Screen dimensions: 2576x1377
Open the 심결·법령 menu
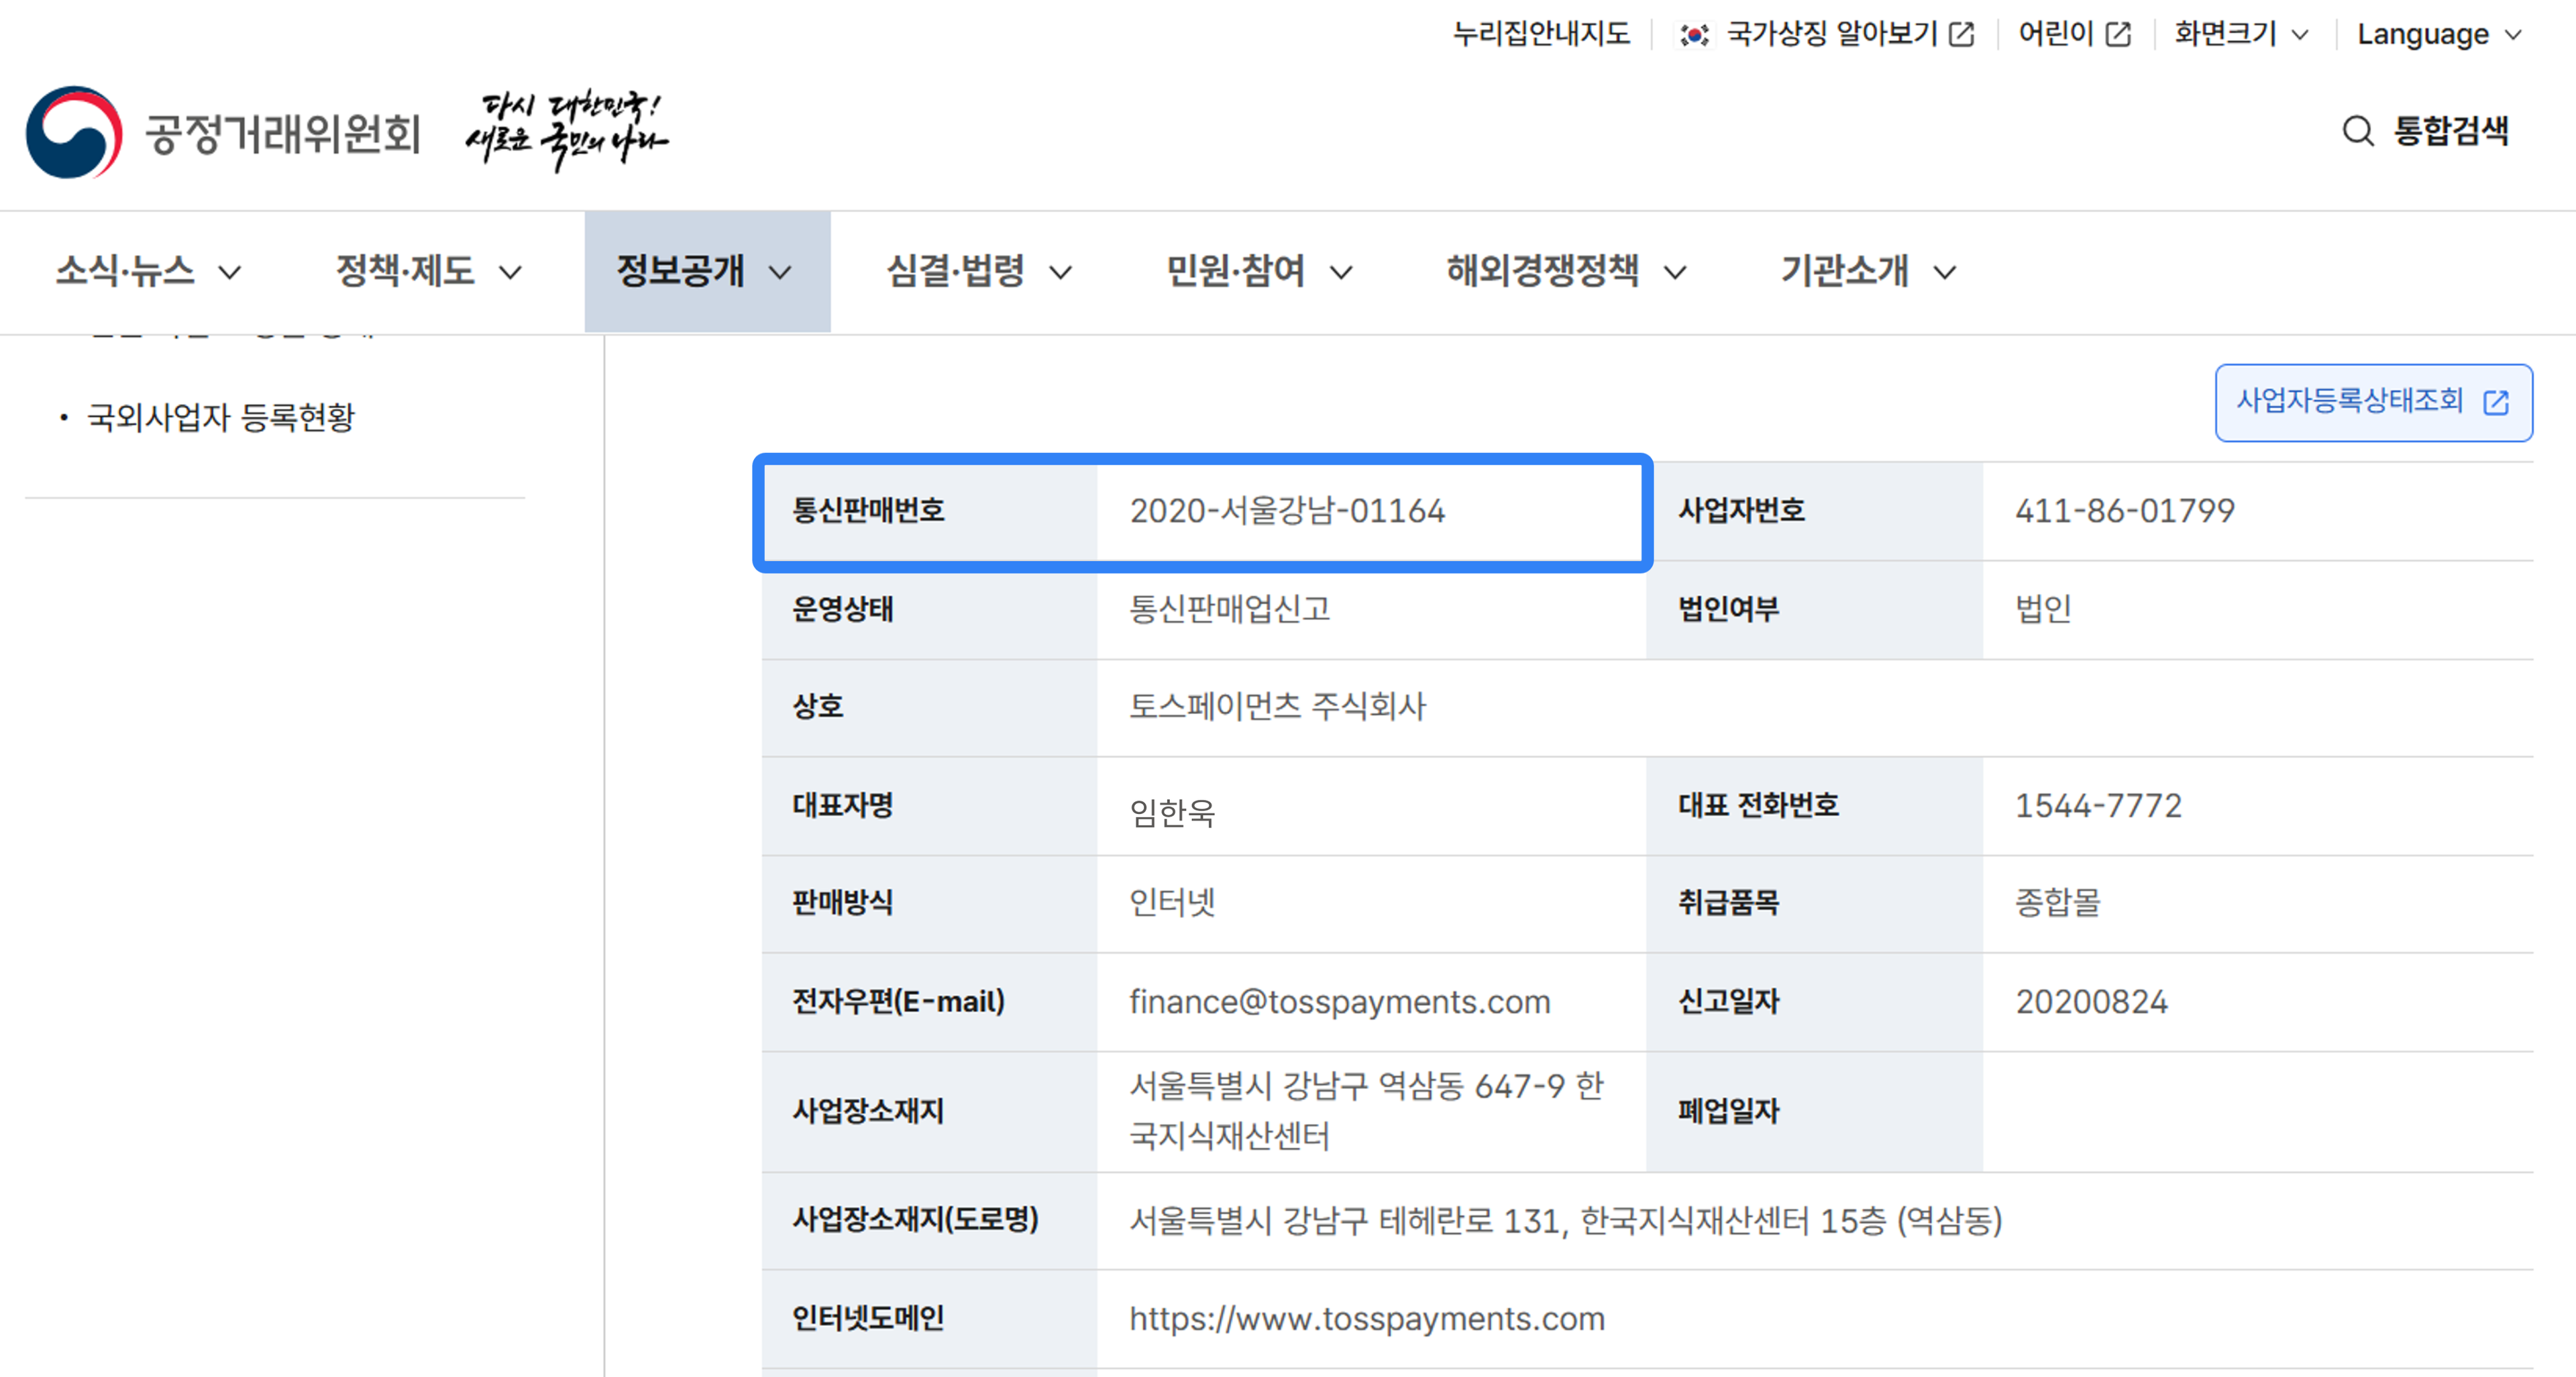pos(978,271)
